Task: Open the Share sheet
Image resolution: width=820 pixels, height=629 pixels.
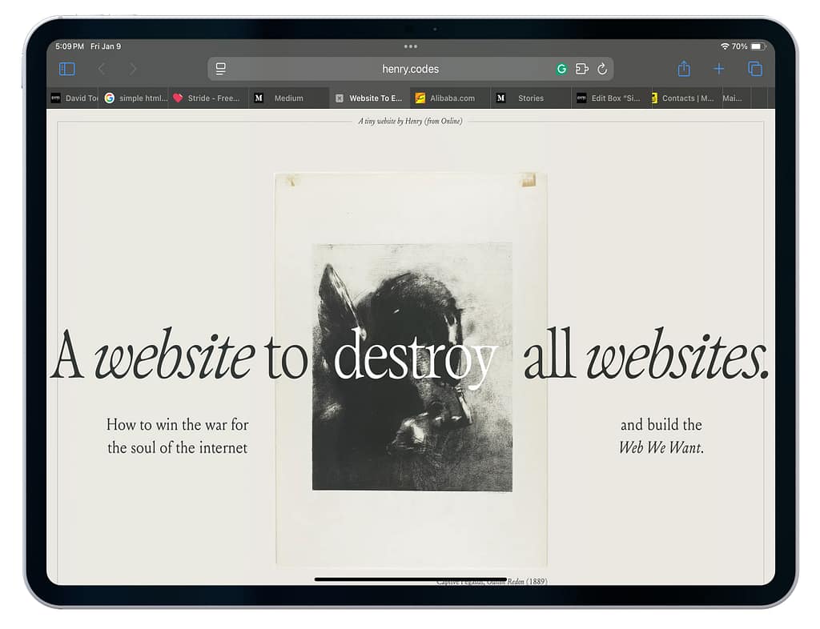Action: coord(684,69)
